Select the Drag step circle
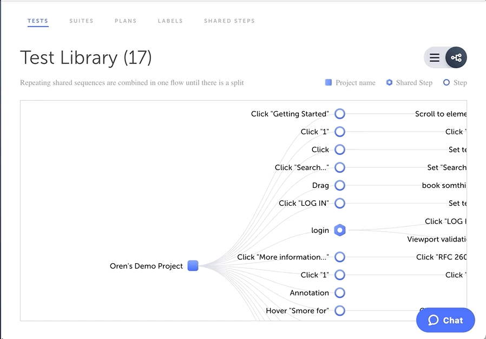This screenshot has width=486, height=339. click(x=340, y=185)
